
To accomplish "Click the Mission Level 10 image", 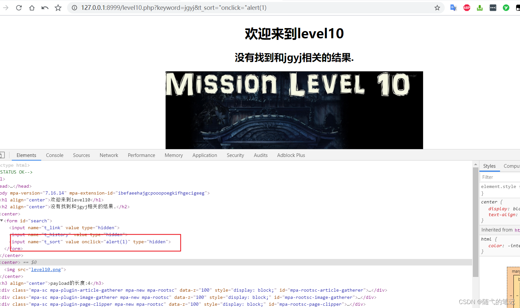I will [294, 110].
